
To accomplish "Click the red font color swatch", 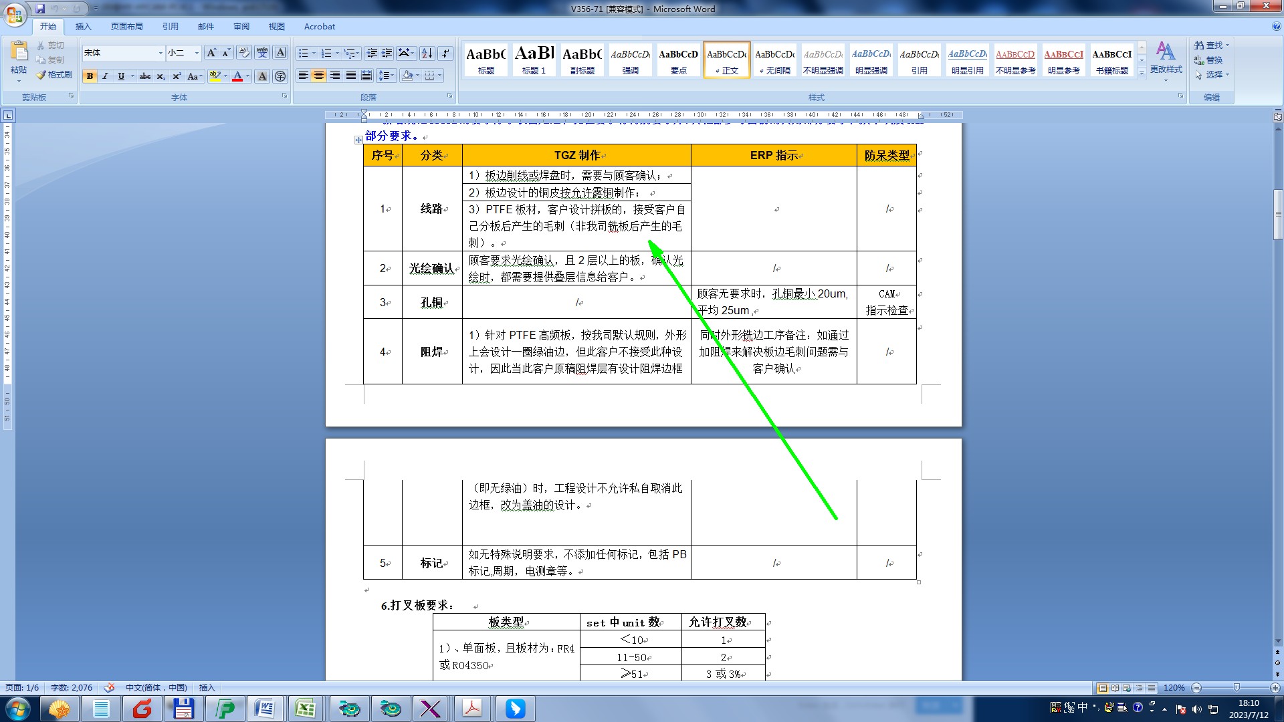I will [237, 76].
